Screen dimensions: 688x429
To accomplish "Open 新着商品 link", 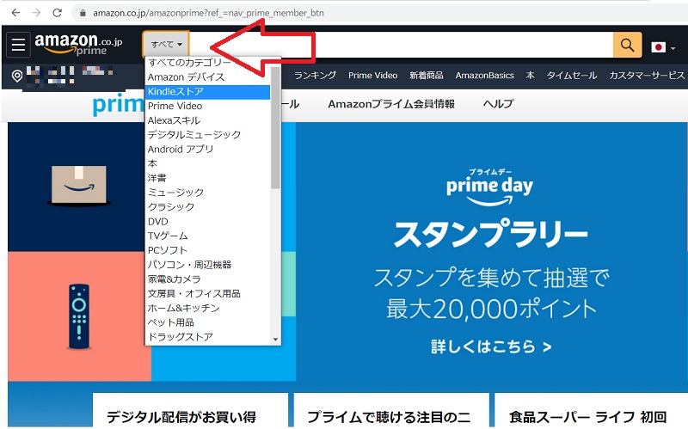I will pos(426,76).
